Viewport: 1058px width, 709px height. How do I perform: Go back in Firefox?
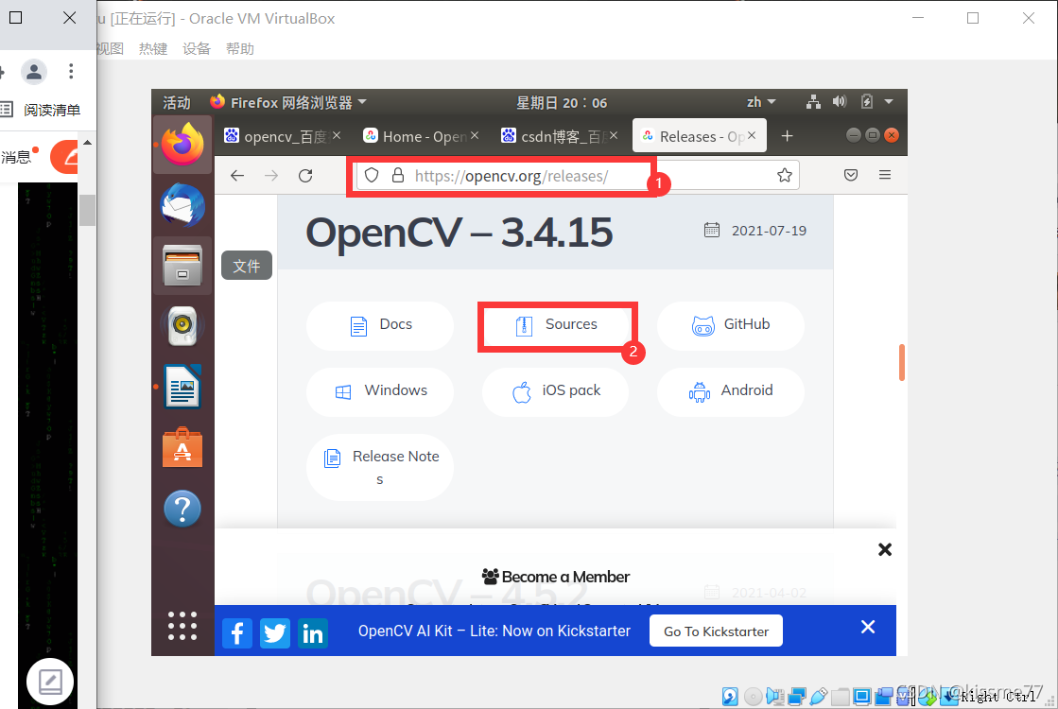[236, 176]
